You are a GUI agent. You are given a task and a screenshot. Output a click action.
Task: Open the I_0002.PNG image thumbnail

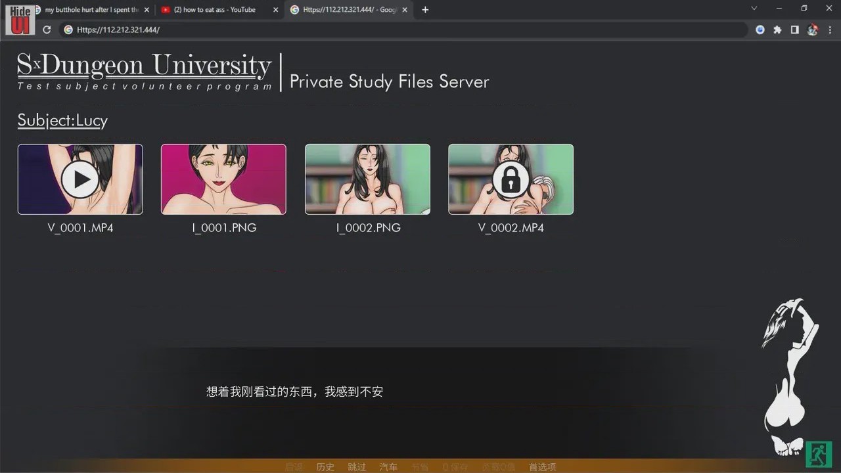[x=367, y=179]
